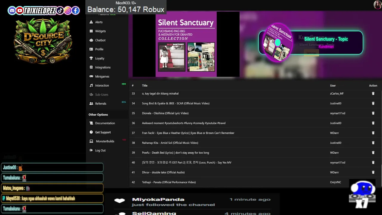Delete song 33 o, kay tagal din

tap(373, 93)
